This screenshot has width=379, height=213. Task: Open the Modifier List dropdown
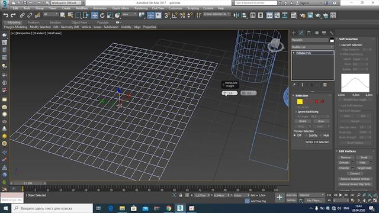[x=312, y=47]
